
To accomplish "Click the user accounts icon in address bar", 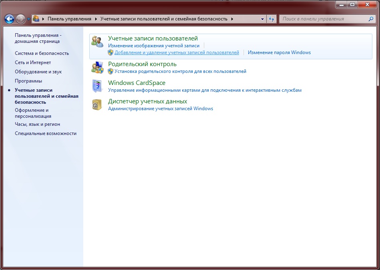I will pos(36,19).
